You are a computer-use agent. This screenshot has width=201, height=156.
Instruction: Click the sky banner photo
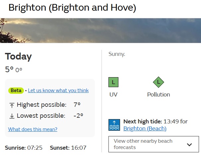[100, 31]
